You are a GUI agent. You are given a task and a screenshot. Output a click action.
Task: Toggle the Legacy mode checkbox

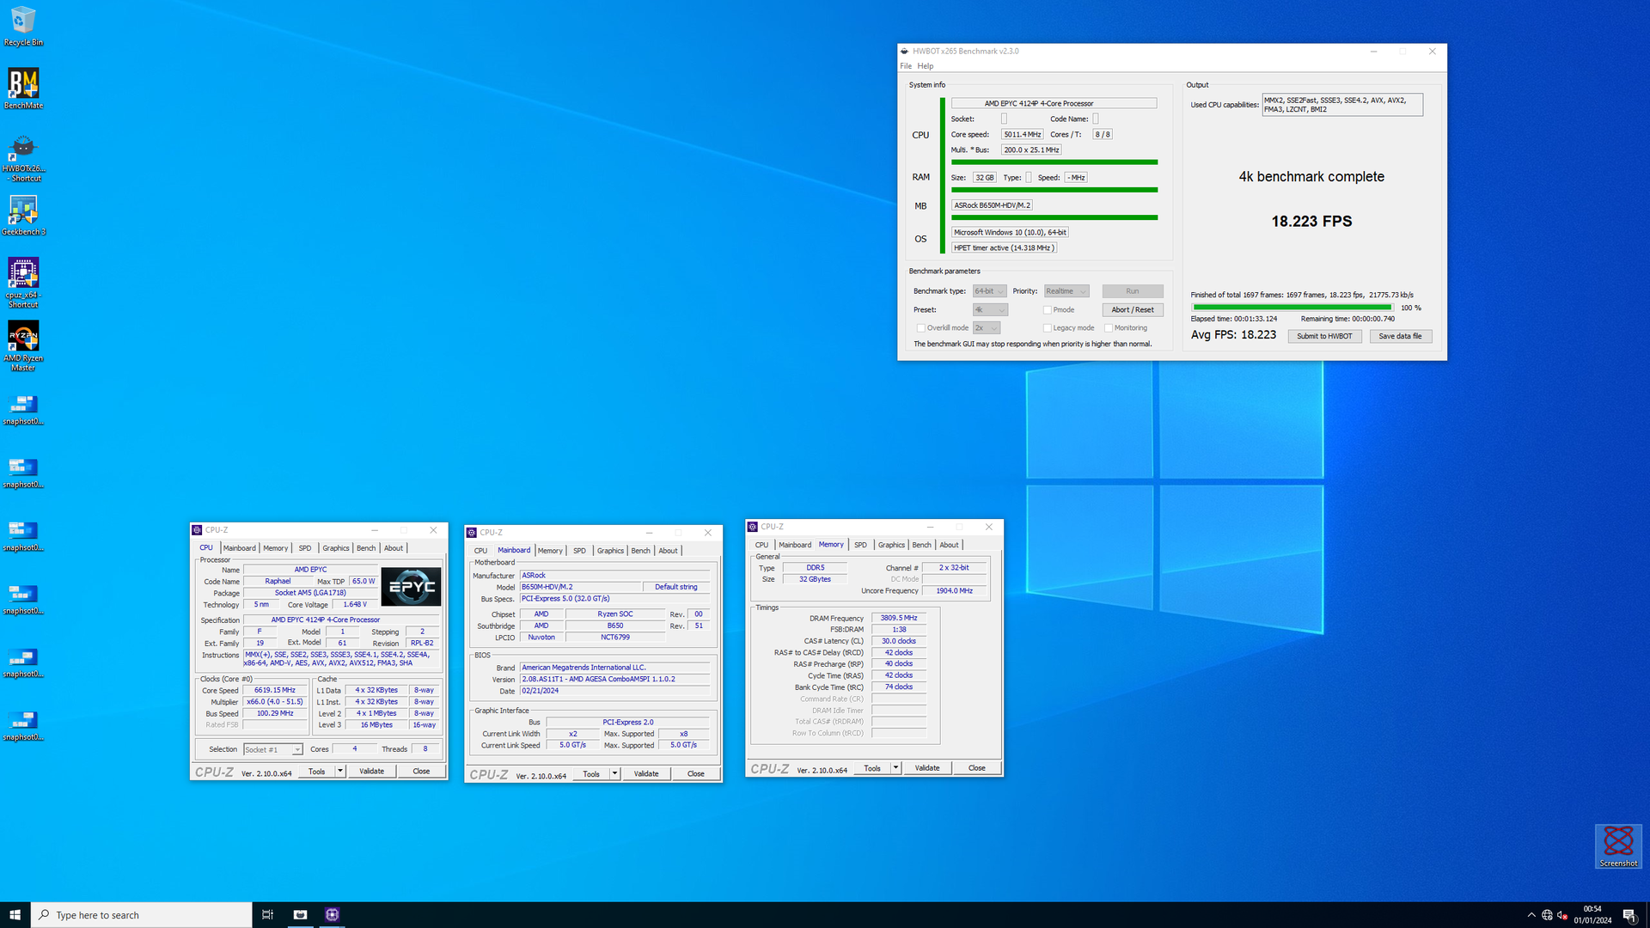1047,328
